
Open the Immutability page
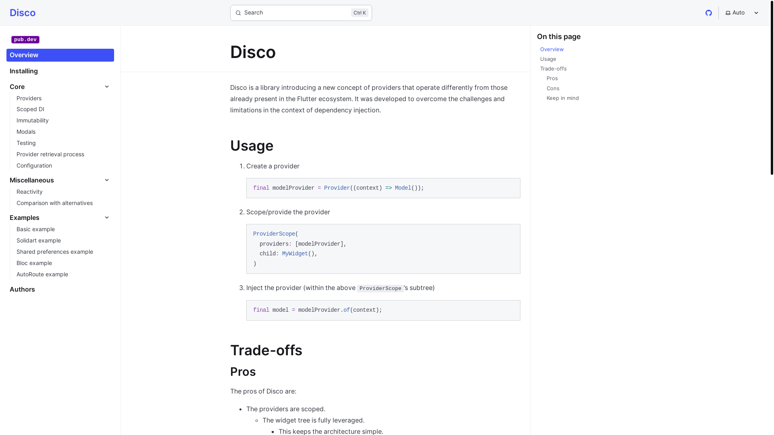(33, 120)
